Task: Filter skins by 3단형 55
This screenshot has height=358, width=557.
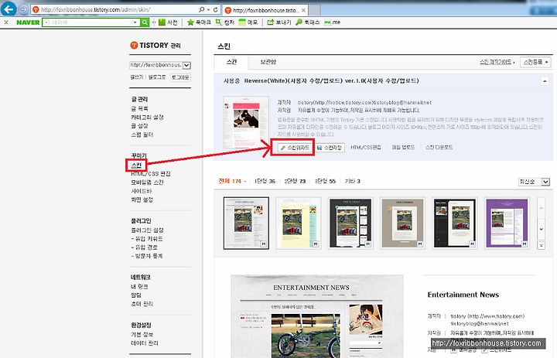Action: pyautogui.click(x=325, y=181)
